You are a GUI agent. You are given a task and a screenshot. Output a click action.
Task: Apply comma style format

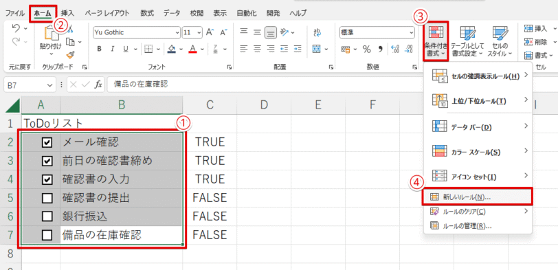(380, 49)
